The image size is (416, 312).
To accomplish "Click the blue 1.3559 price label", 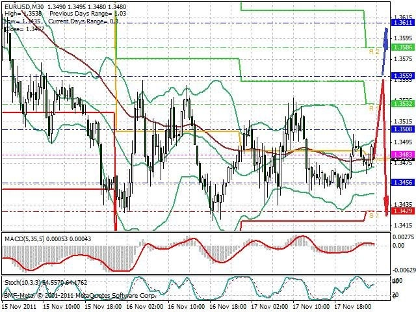I will pos(403,76).
